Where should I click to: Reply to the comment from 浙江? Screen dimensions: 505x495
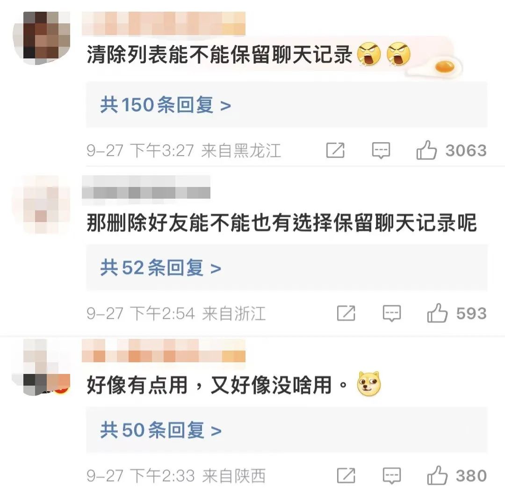392,314
